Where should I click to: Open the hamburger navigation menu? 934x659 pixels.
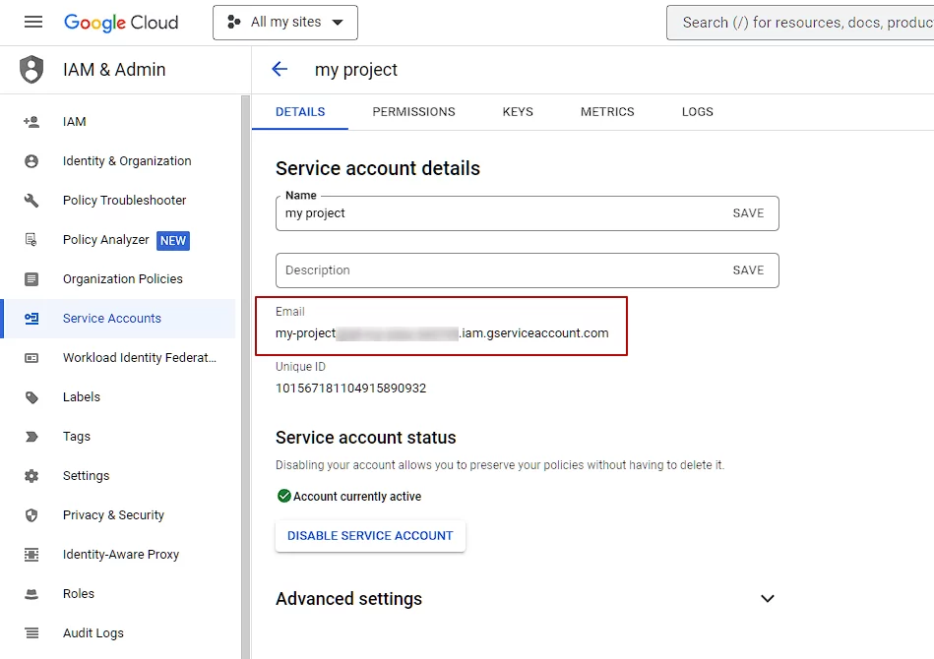pos(33,22)
